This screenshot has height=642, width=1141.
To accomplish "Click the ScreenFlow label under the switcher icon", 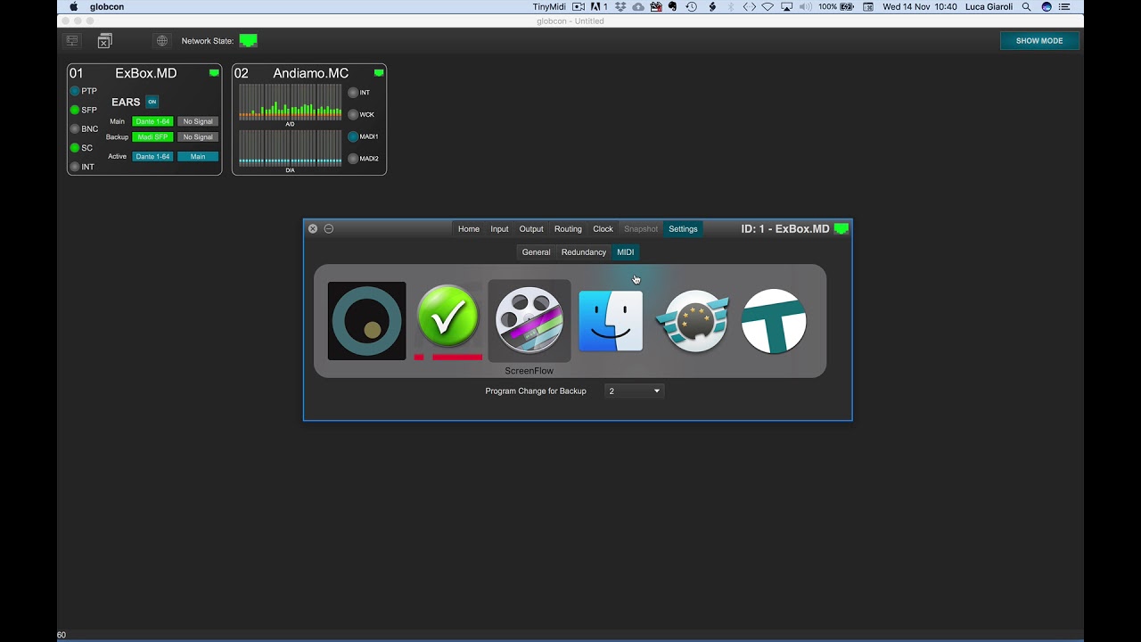I will coord(529,371).
